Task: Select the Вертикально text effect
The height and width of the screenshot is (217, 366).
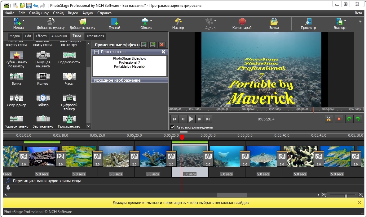Action: pos(43,122)
